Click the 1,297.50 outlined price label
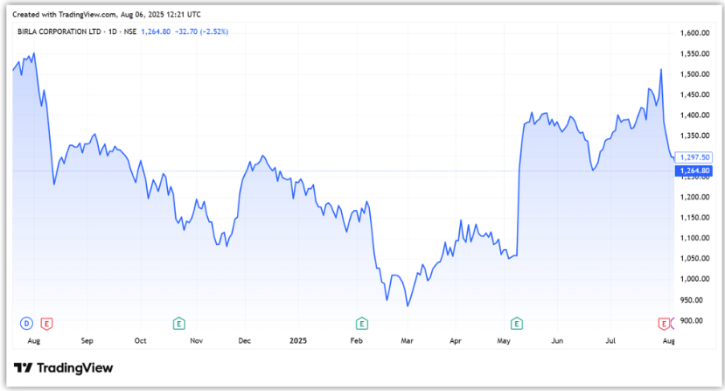725x391 pixels. coord(693,157)
